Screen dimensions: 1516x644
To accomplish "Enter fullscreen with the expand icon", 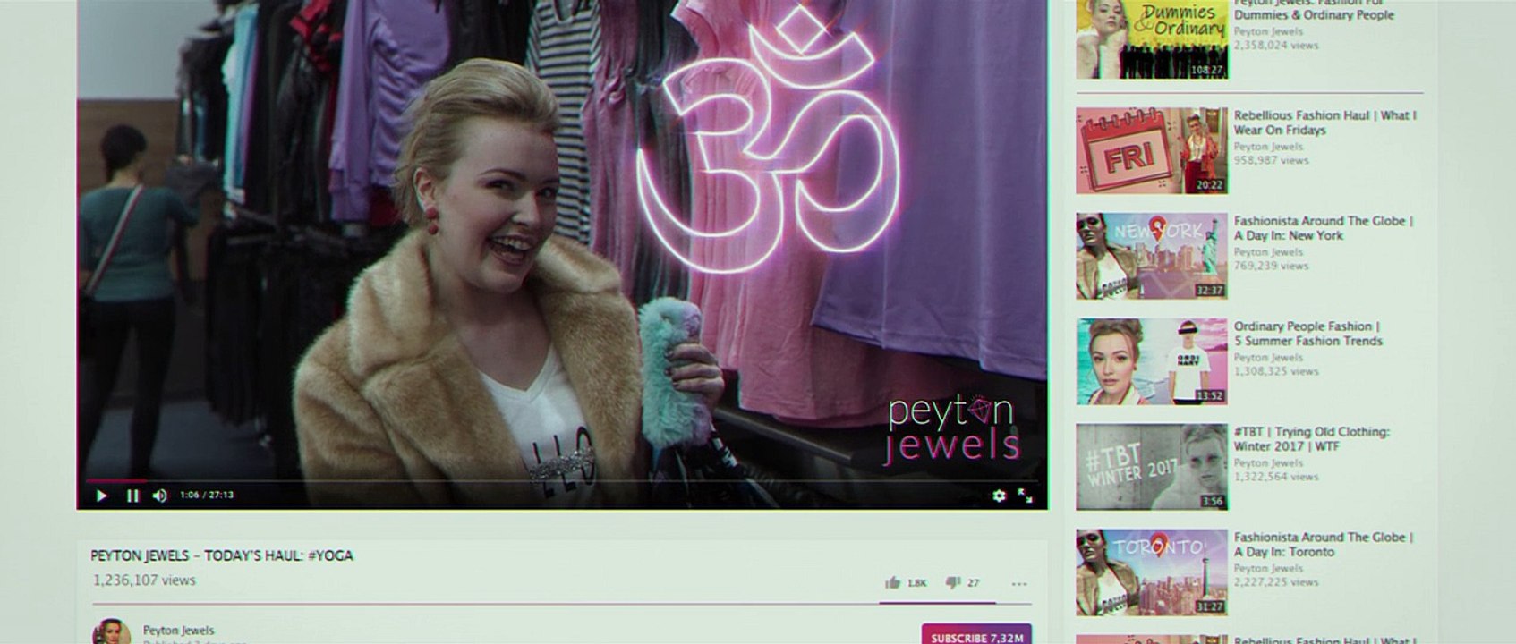I will (x=1026, y=496).
